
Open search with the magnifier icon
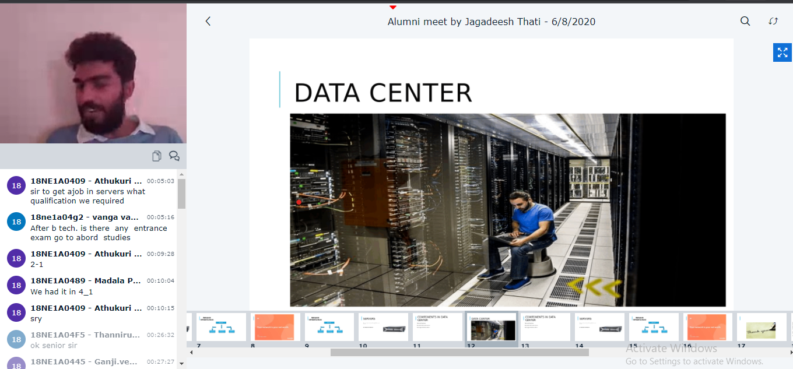[745, 21]
